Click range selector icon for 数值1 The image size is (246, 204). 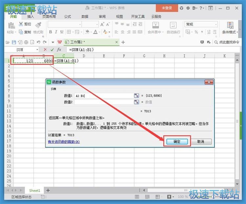pyautogui.click(x=136, y=96)
